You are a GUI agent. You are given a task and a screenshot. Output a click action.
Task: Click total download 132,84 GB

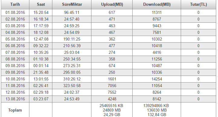[x=157, y=115]
